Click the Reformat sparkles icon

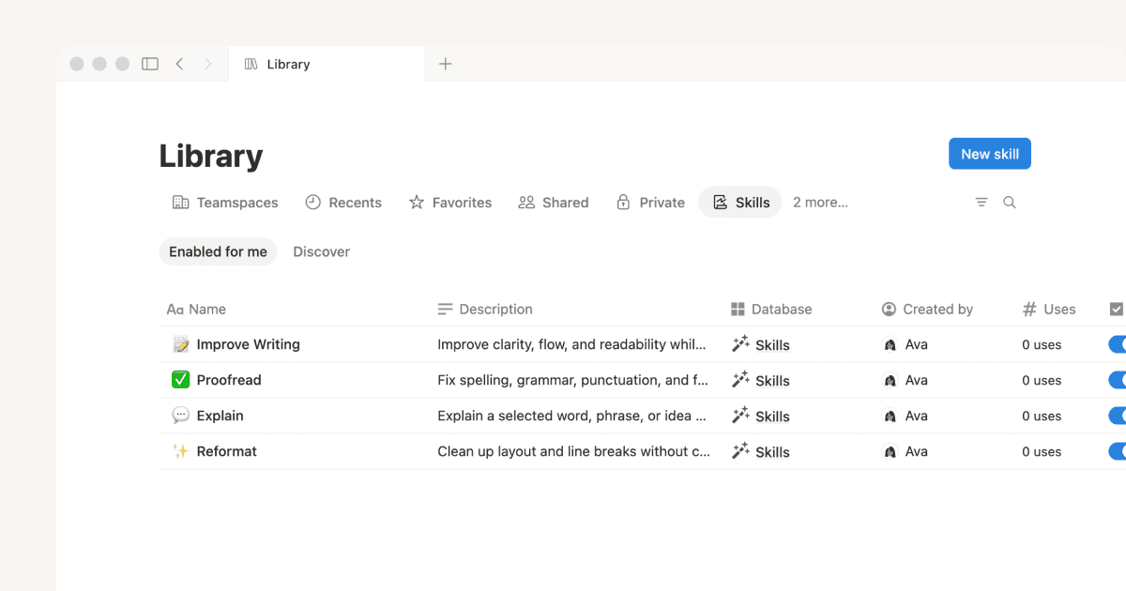point(181,451)
